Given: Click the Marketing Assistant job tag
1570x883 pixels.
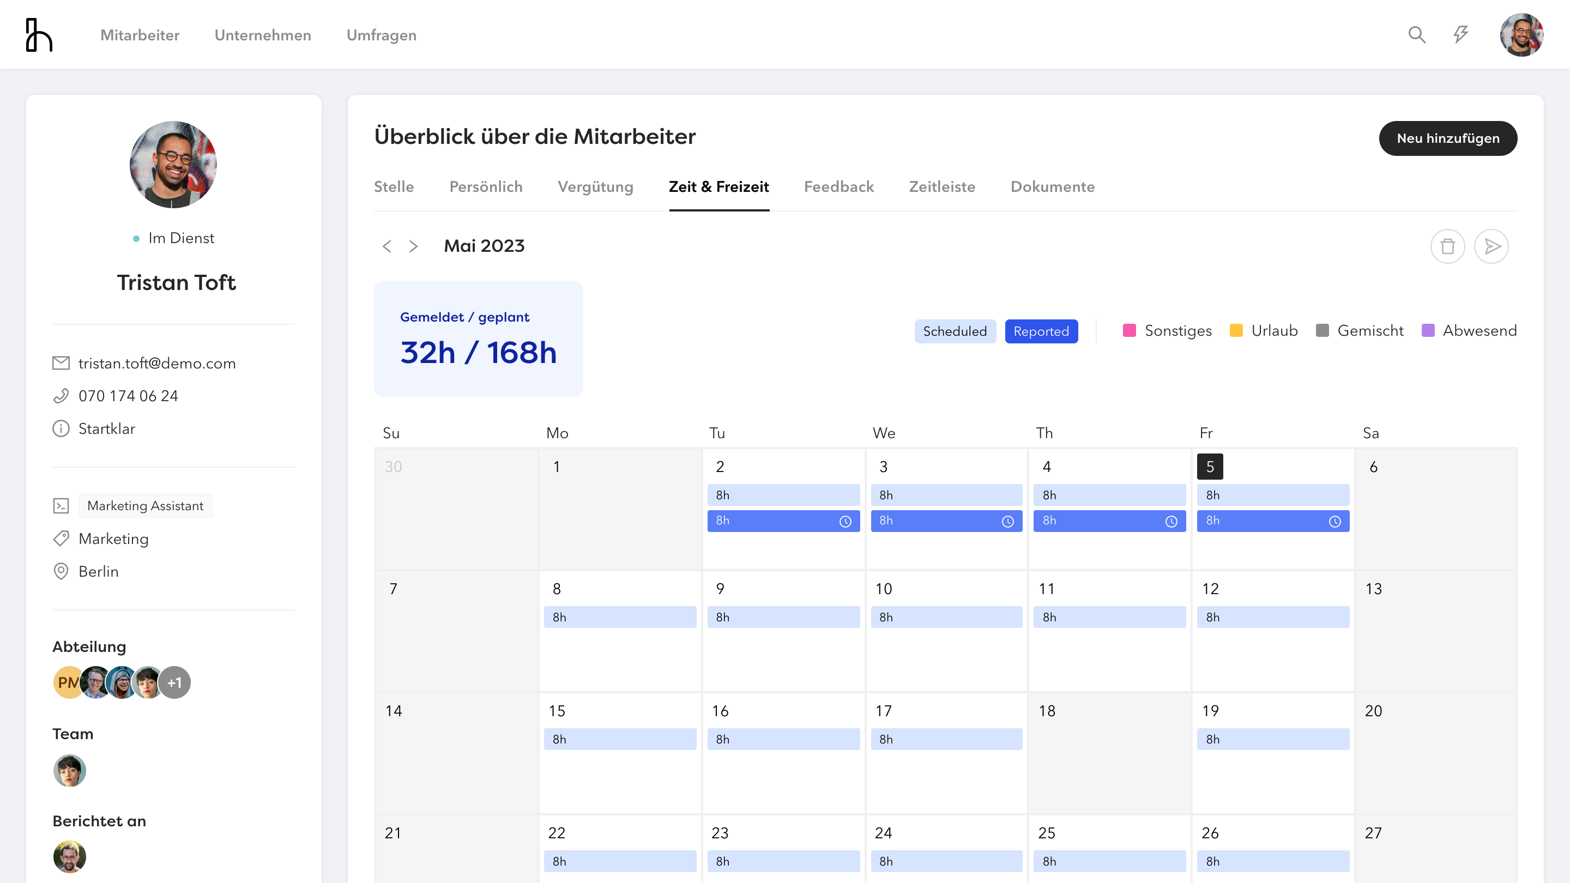Looking at the screenshot, I should point(145,506).
